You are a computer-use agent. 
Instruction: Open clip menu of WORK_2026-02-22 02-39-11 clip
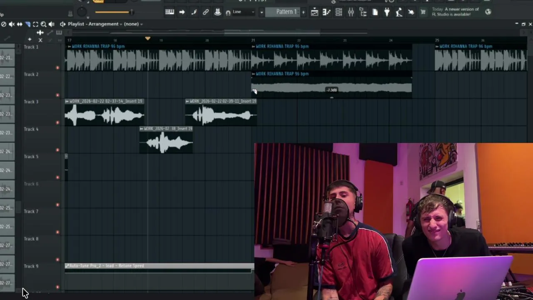click(187, 101)
